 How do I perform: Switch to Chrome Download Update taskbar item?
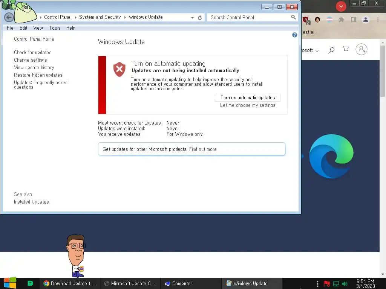(69, 284)
